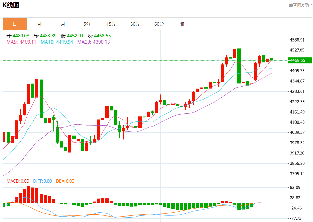
Task: Open the 4时 timeframe tab
Action: (x=183, y=24)
